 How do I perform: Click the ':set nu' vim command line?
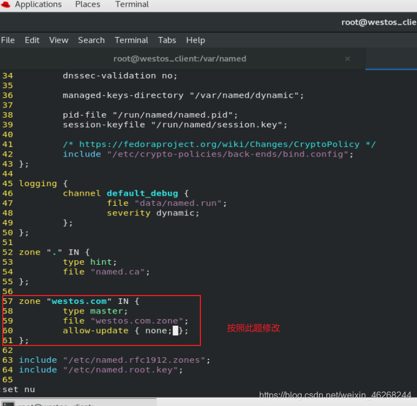pyautogui.click(x=18, y=390)
